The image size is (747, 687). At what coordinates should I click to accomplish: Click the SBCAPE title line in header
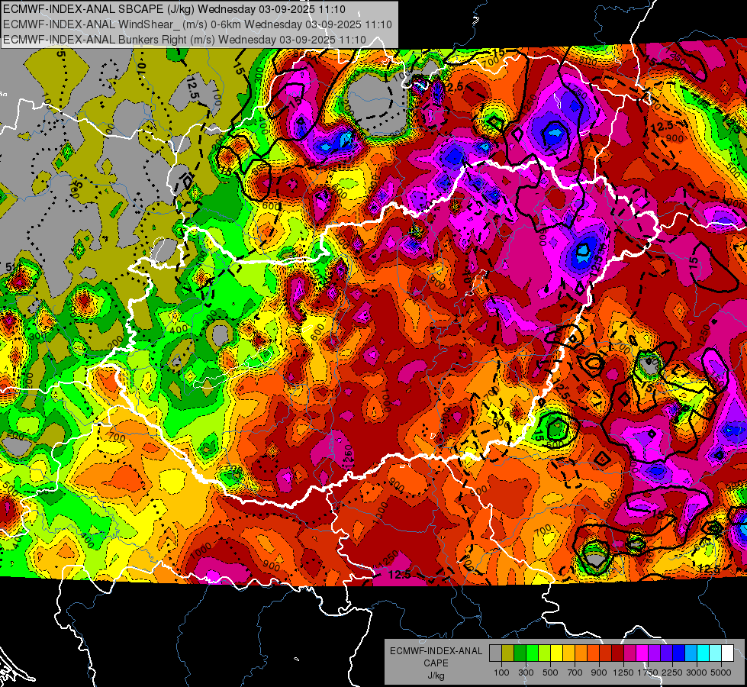(x=175, y=9)
